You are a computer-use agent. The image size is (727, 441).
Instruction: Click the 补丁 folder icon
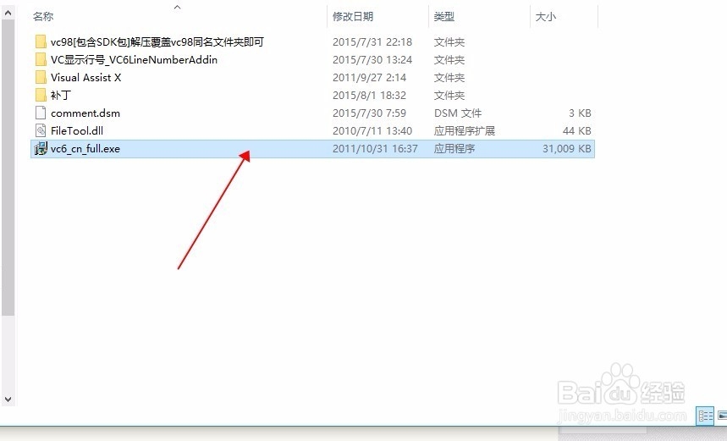pyautogui.click(x=41, y=95)
